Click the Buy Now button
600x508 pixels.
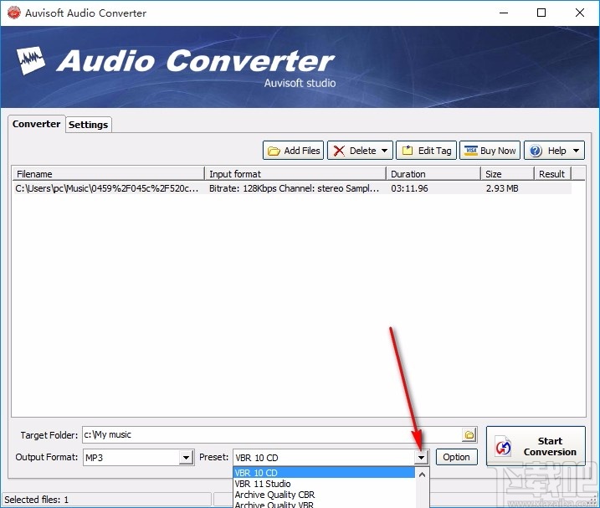(490, 151)
